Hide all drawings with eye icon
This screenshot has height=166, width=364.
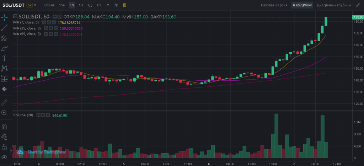coord(5,157)
